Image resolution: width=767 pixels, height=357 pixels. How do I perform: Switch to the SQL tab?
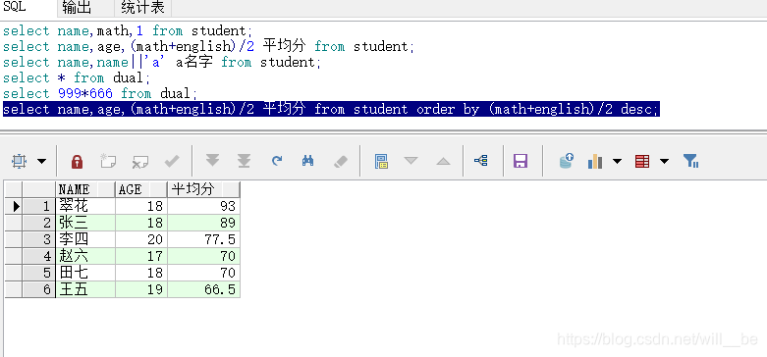pos(15,8)
